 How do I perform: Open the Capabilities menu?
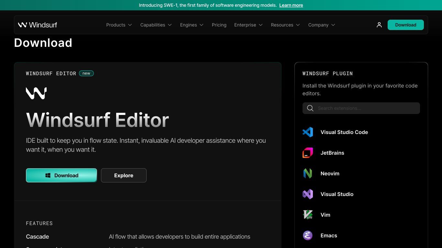click(x=156, y=25)
